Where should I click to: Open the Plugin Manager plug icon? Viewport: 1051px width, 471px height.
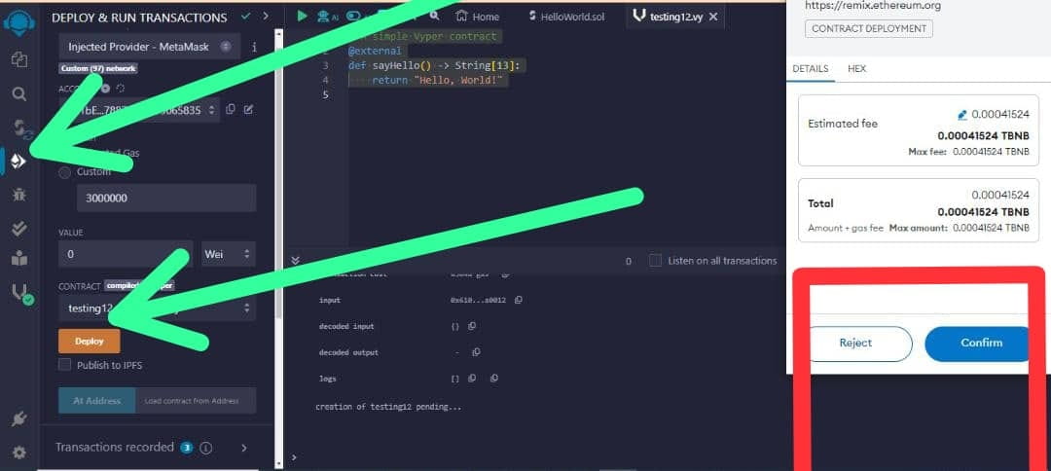click(18, 419)
